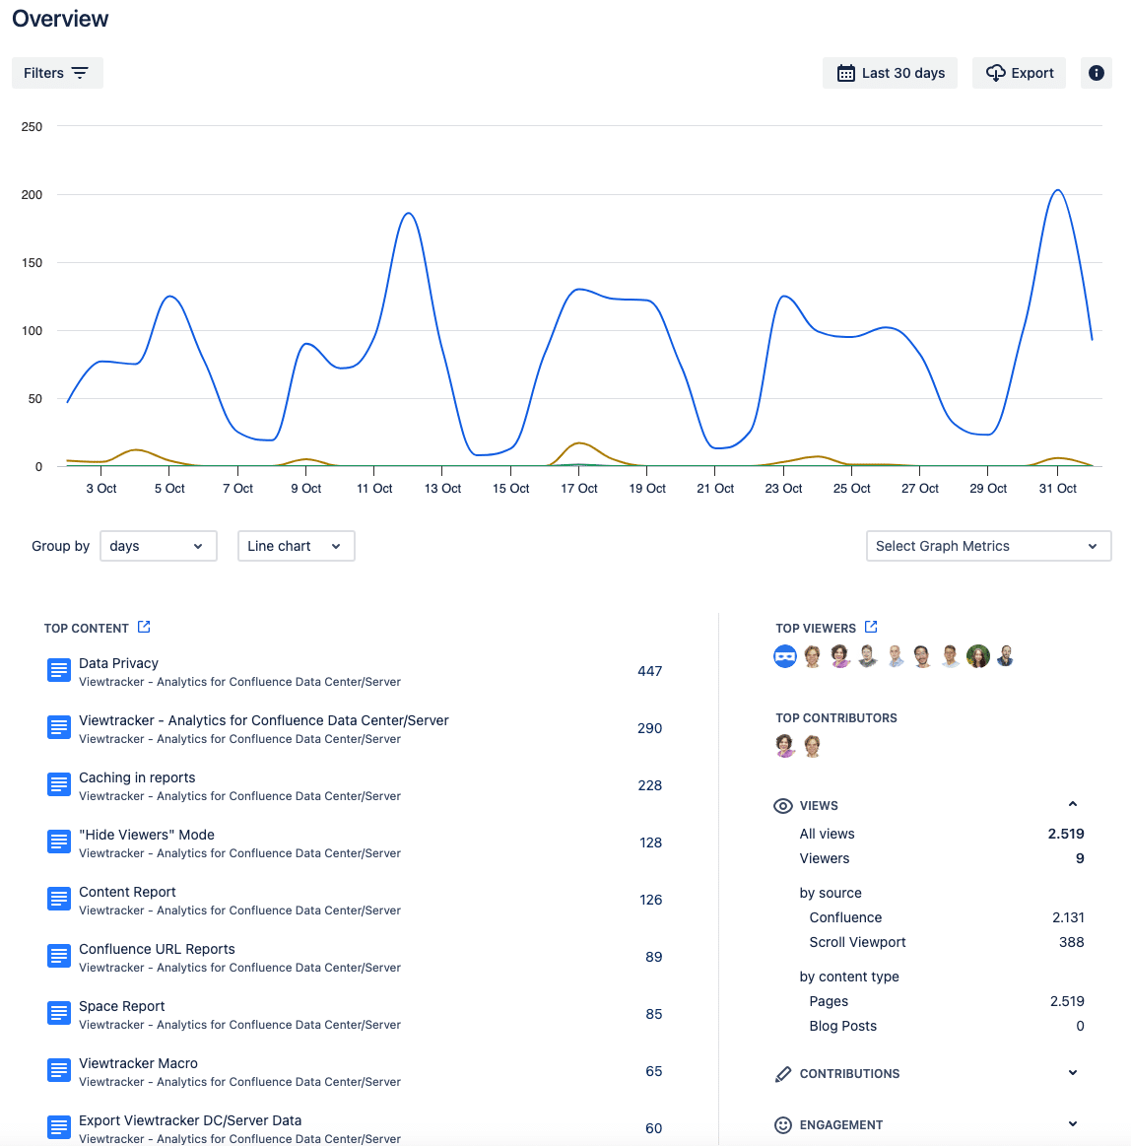Open the Confluence URL Reports page link
1131x1146 pixels.
(x=156, y=948)
